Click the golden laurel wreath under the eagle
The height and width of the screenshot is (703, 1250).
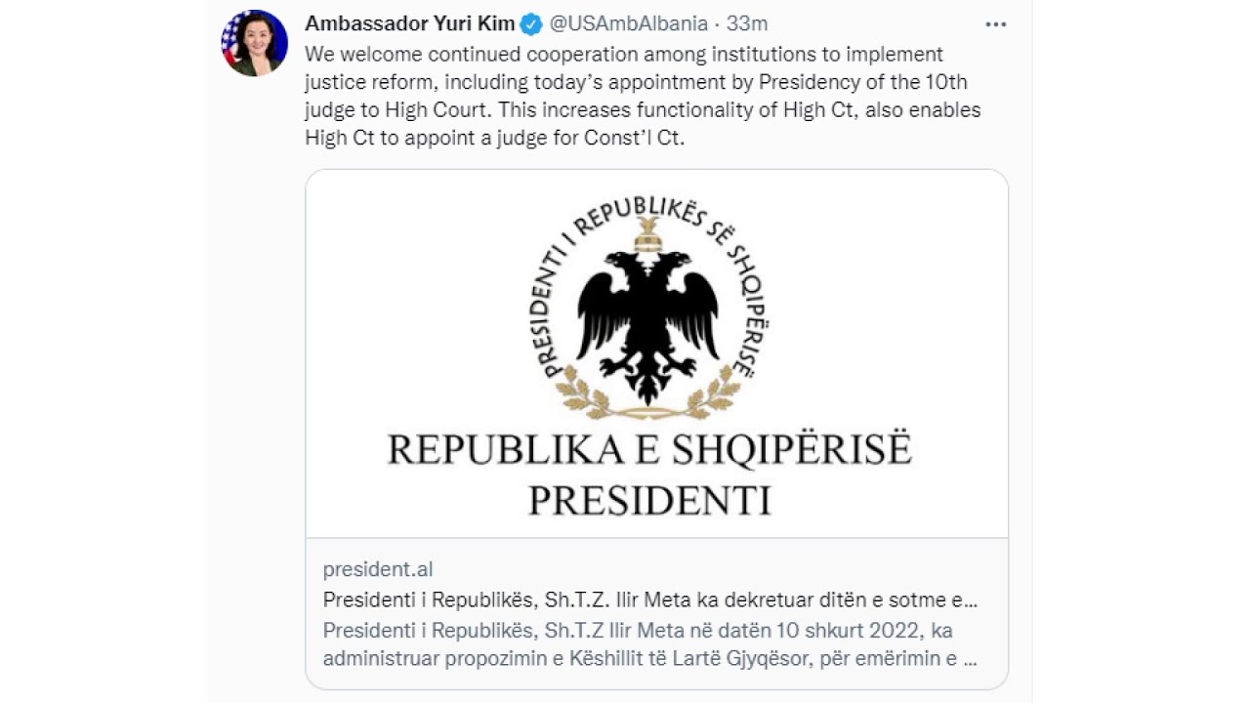click(x=647, y=395)
